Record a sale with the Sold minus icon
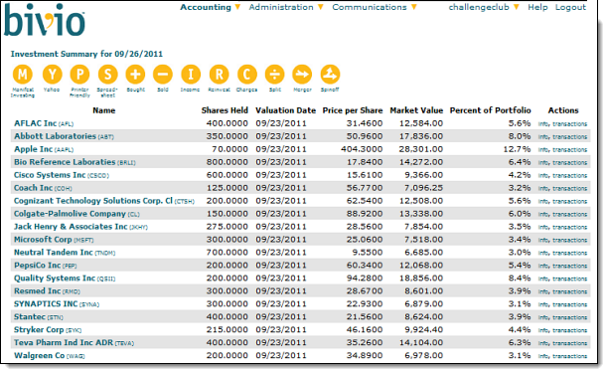This screenshot has height=374, width=608. [x=163, y=75]
